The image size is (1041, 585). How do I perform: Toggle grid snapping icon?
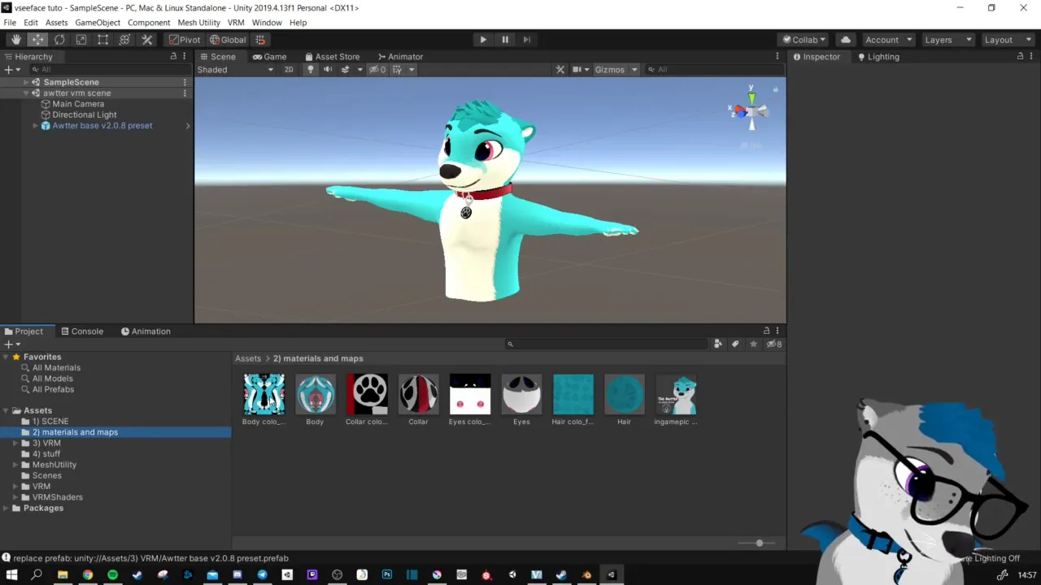[260, 40]
